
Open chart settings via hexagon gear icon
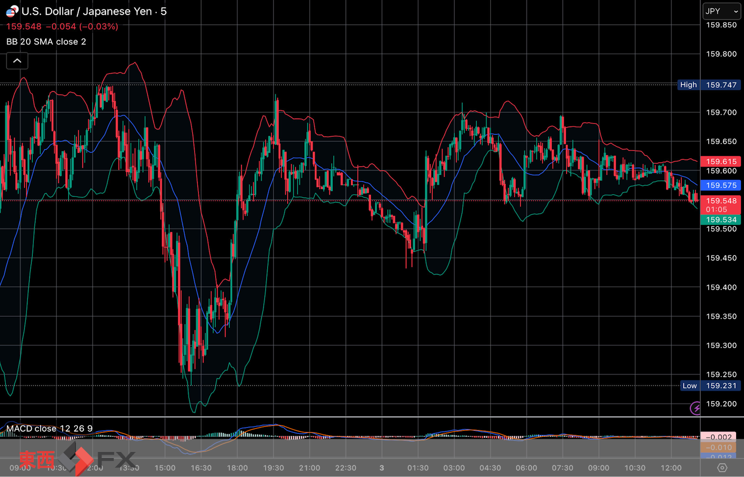tap(722, 468)
